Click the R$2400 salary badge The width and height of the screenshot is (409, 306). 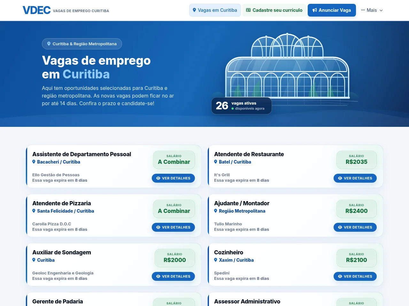click(357, 209)
